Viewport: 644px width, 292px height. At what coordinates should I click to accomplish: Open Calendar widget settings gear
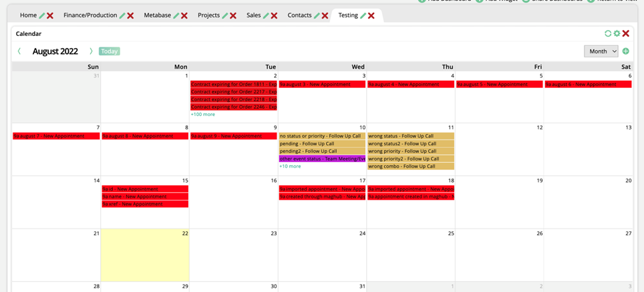617,33
